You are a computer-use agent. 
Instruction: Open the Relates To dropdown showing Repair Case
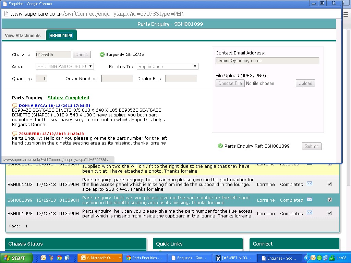[167, 66]
